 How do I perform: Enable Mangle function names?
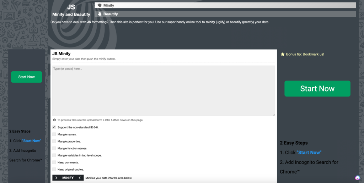[x=54, y=148]
